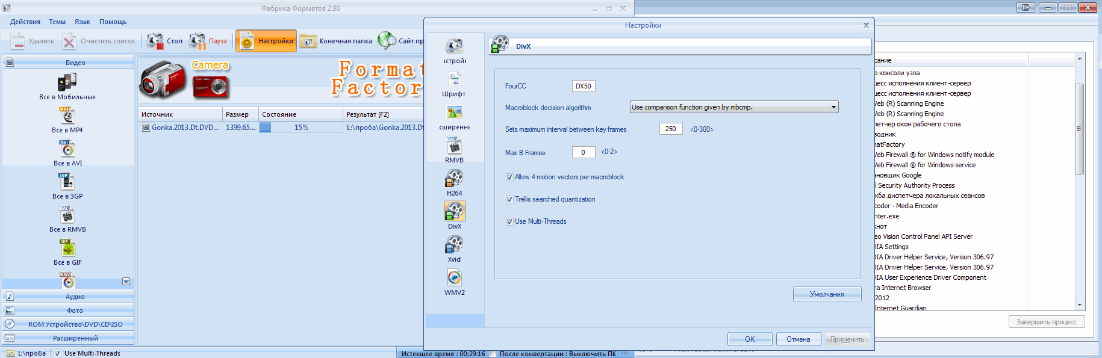The width and height of the screenshot is (1102, 358).
Task: Open the Конечная папка output folder
Action: 336,41
